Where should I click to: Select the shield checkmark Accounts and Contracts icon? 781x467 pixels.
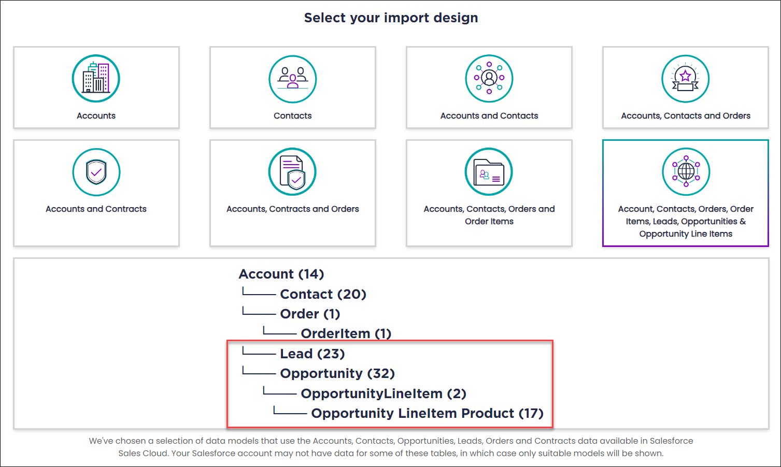click(96, 172)
